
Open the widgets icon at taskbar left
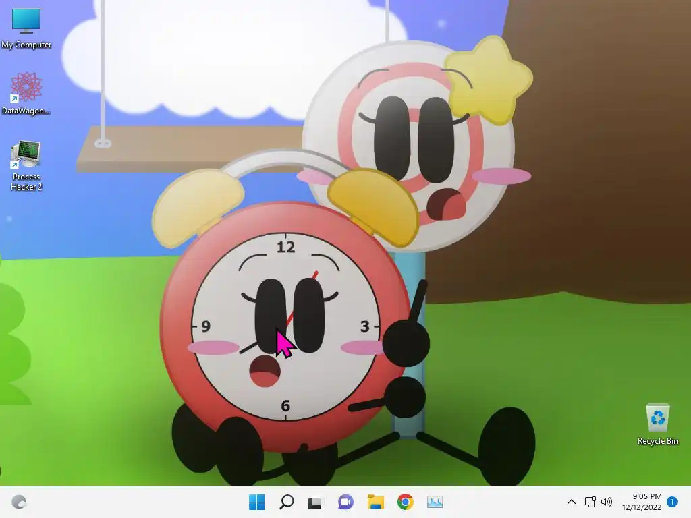(18, 502)
